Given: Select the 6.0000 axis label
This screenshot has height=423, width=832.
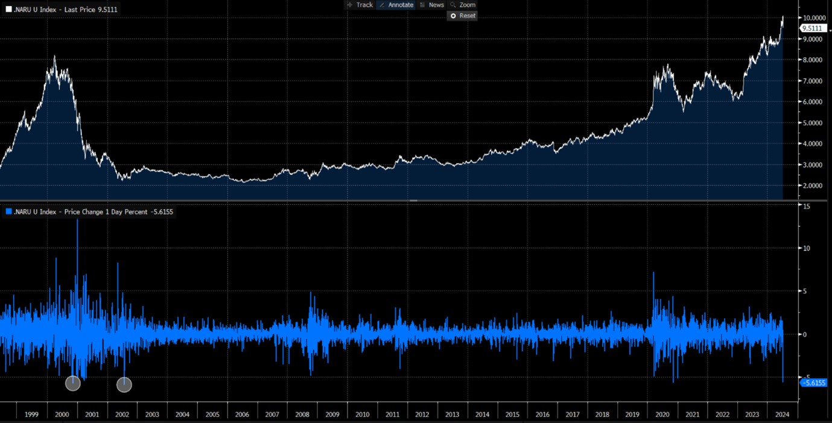Looking at the screenshot, I should (813, 102).
